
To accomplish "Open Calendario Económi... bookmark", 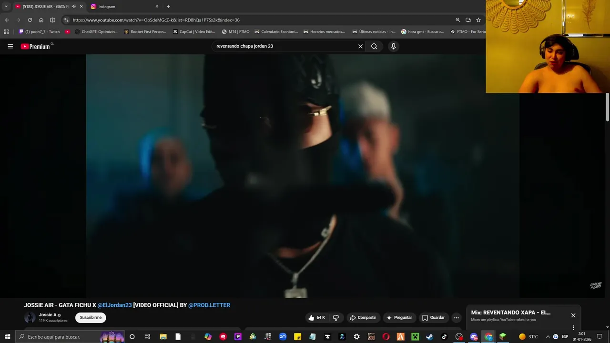I will tap(276, 32).
